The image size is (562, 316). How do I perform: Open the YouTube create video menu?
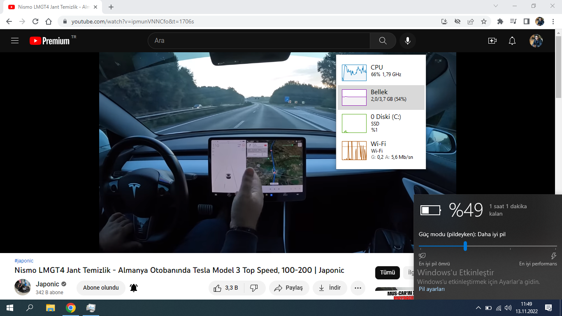(x=492, y=41)
